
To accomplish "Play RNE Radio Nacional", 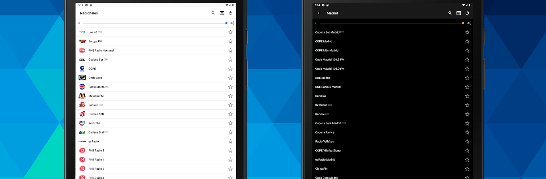I will tap(101, 51).
